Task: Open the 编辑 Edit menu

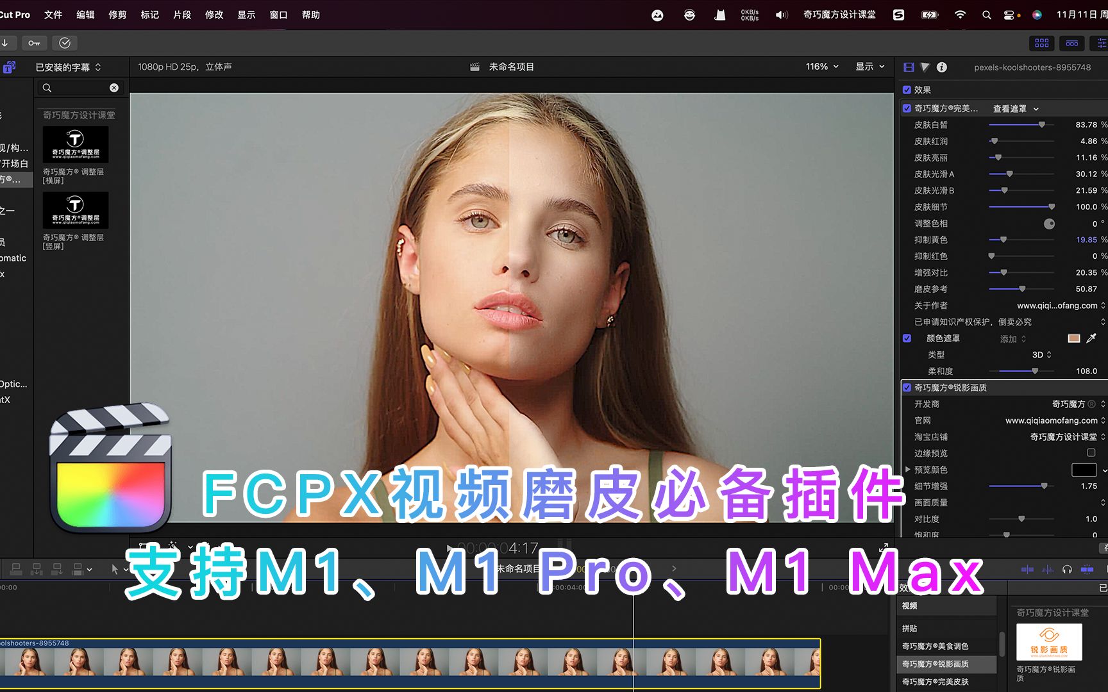Action: [85, 15]
